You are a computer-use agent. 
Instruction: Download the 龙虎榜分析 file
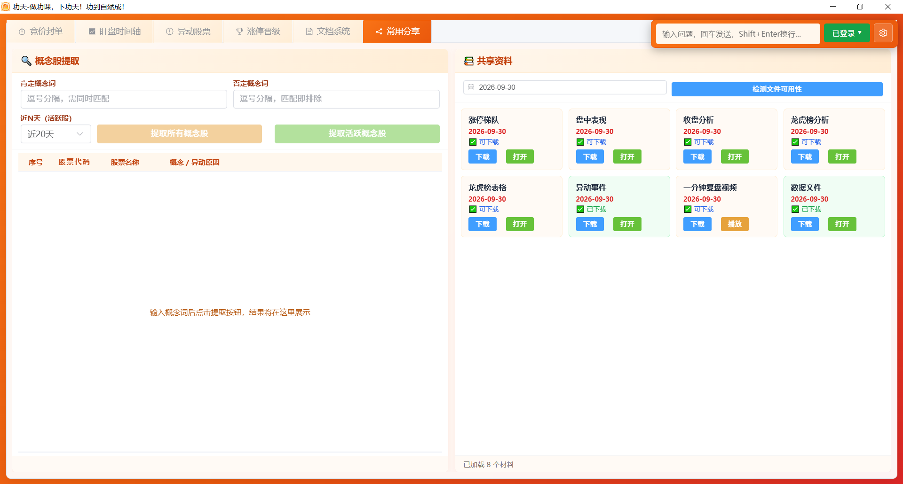tap(805, 156)
